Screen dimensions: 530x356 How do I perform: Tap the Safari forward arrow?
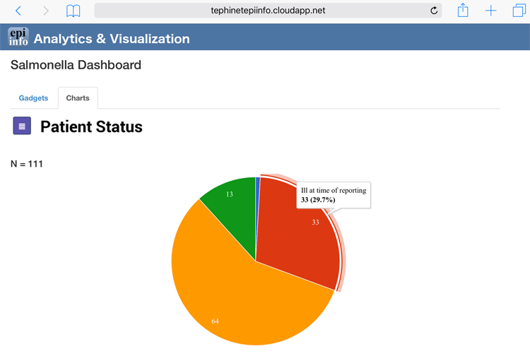pos(46,11)
